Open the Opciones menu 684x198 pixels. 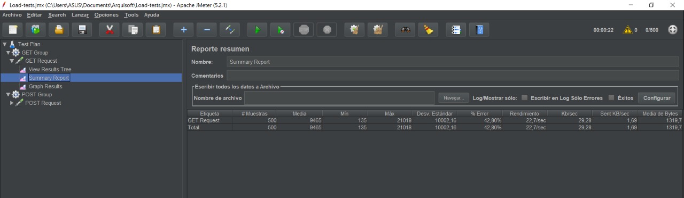pyautogui.click(x=106, y=15)
